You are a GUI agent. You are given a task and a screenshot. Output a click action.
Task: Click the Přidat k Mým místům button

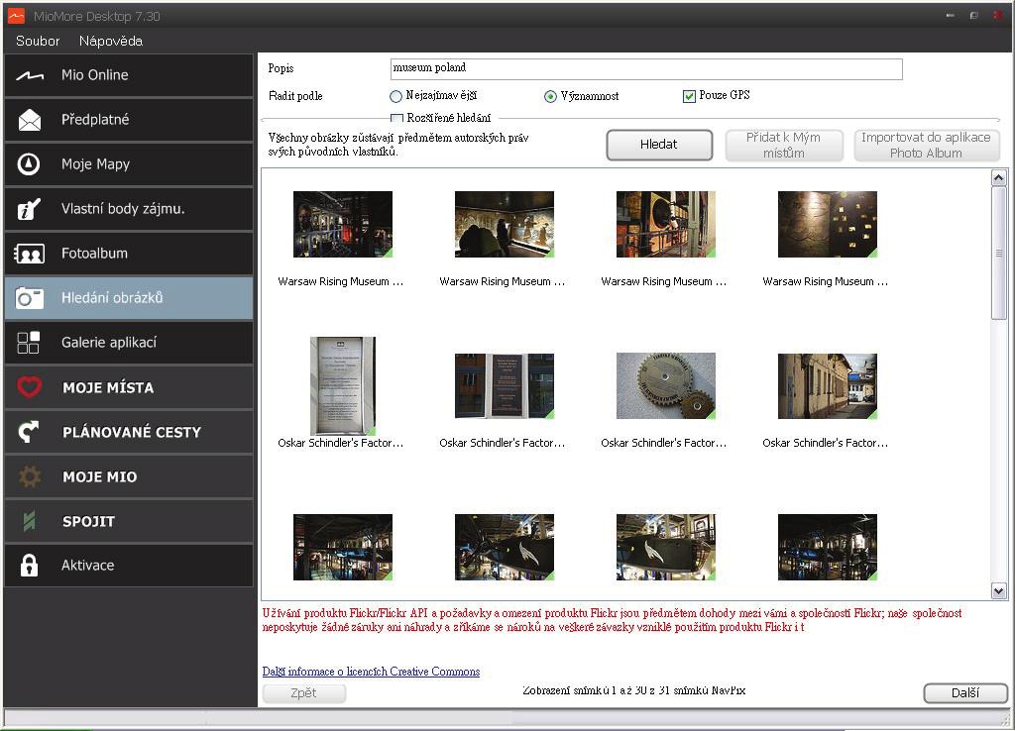[784, 145]
